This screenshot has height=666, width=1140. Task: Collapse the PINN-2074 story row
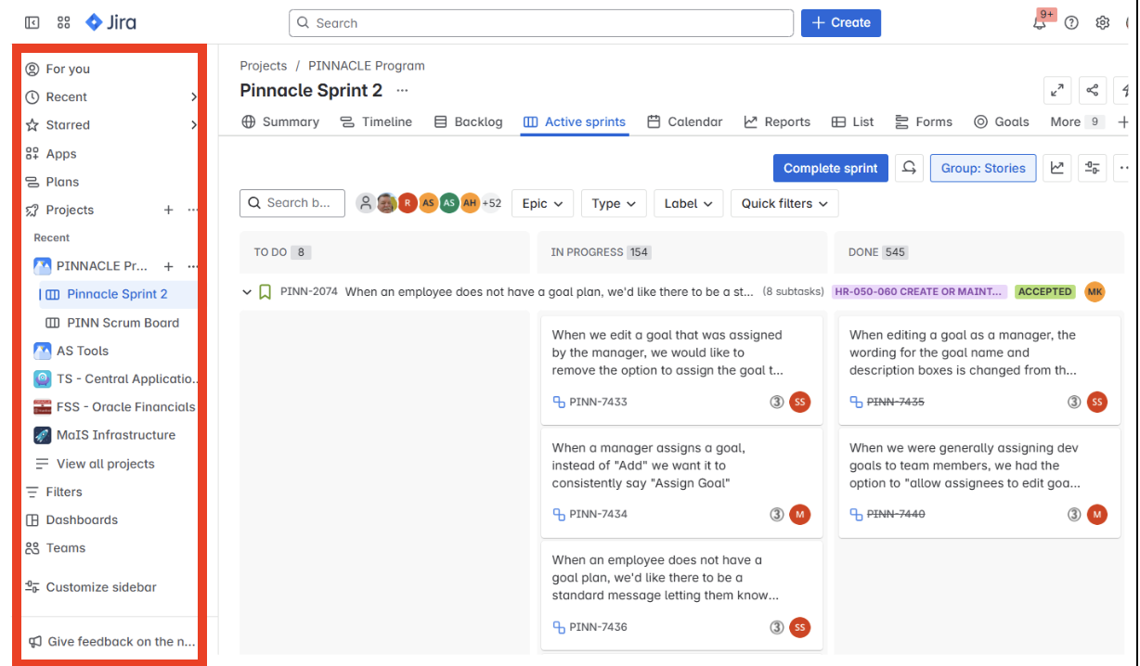pyautogui.click(x=247, y=291)
